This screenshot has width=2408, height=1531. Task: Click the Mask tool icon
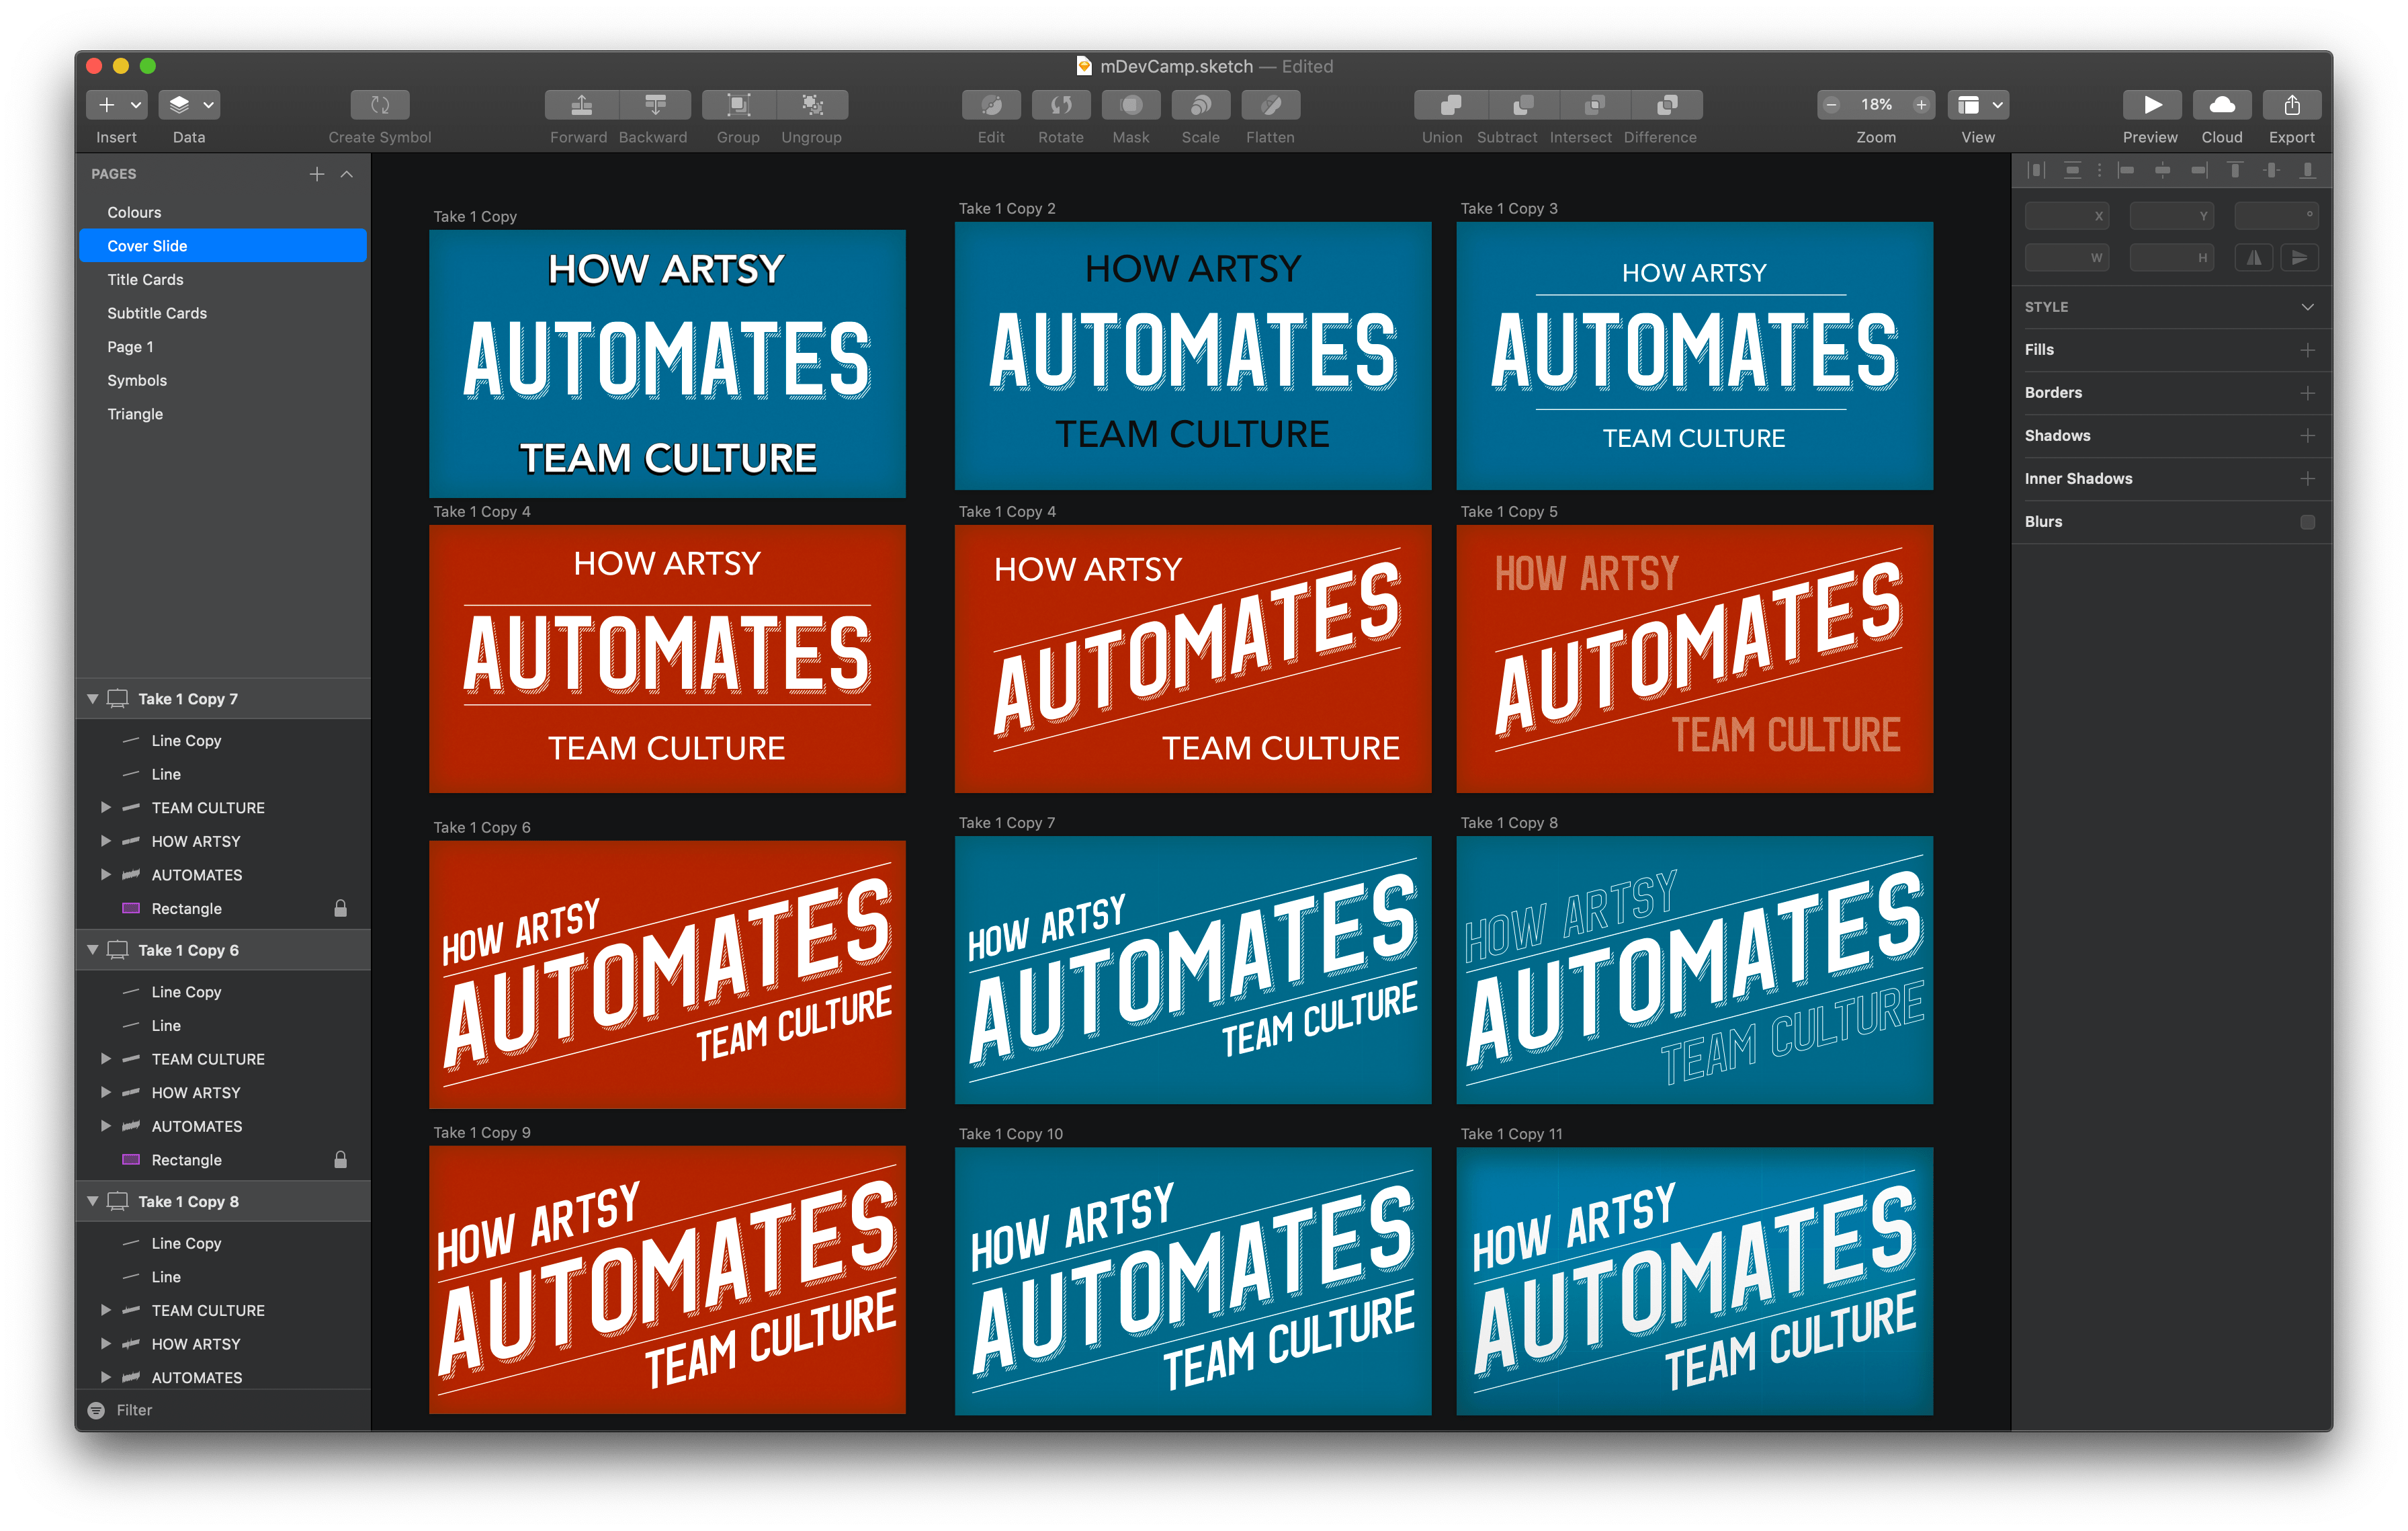coord(1130,105)
